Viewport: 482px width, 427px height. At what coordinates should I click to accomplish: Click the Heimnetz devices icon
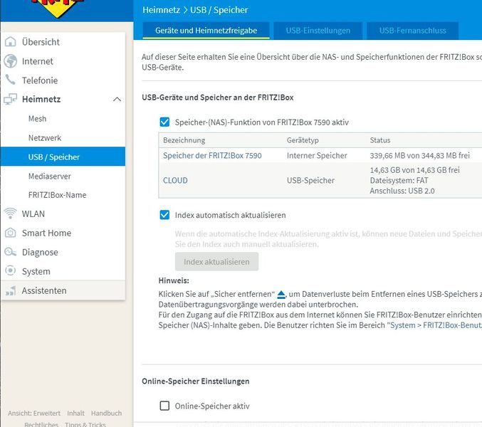click(x=10, y=99)
